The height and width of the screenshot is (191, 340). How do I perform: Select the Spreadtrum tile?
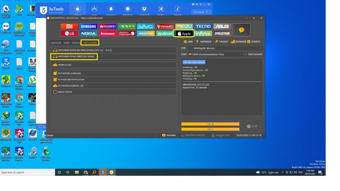point(222,33)
